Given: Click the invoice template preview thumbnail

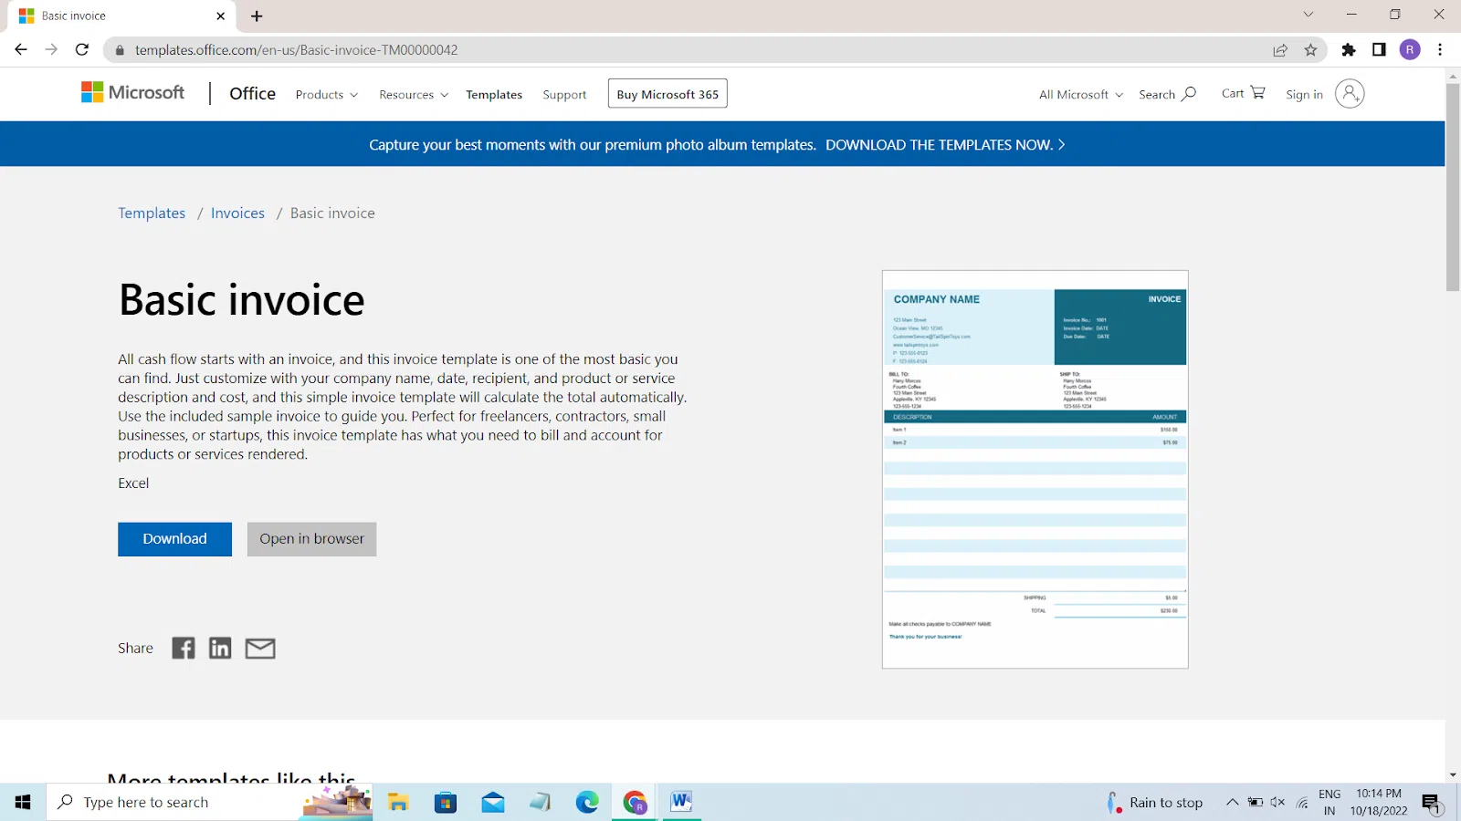Looking at the screenshot, I should (1035, 469).
